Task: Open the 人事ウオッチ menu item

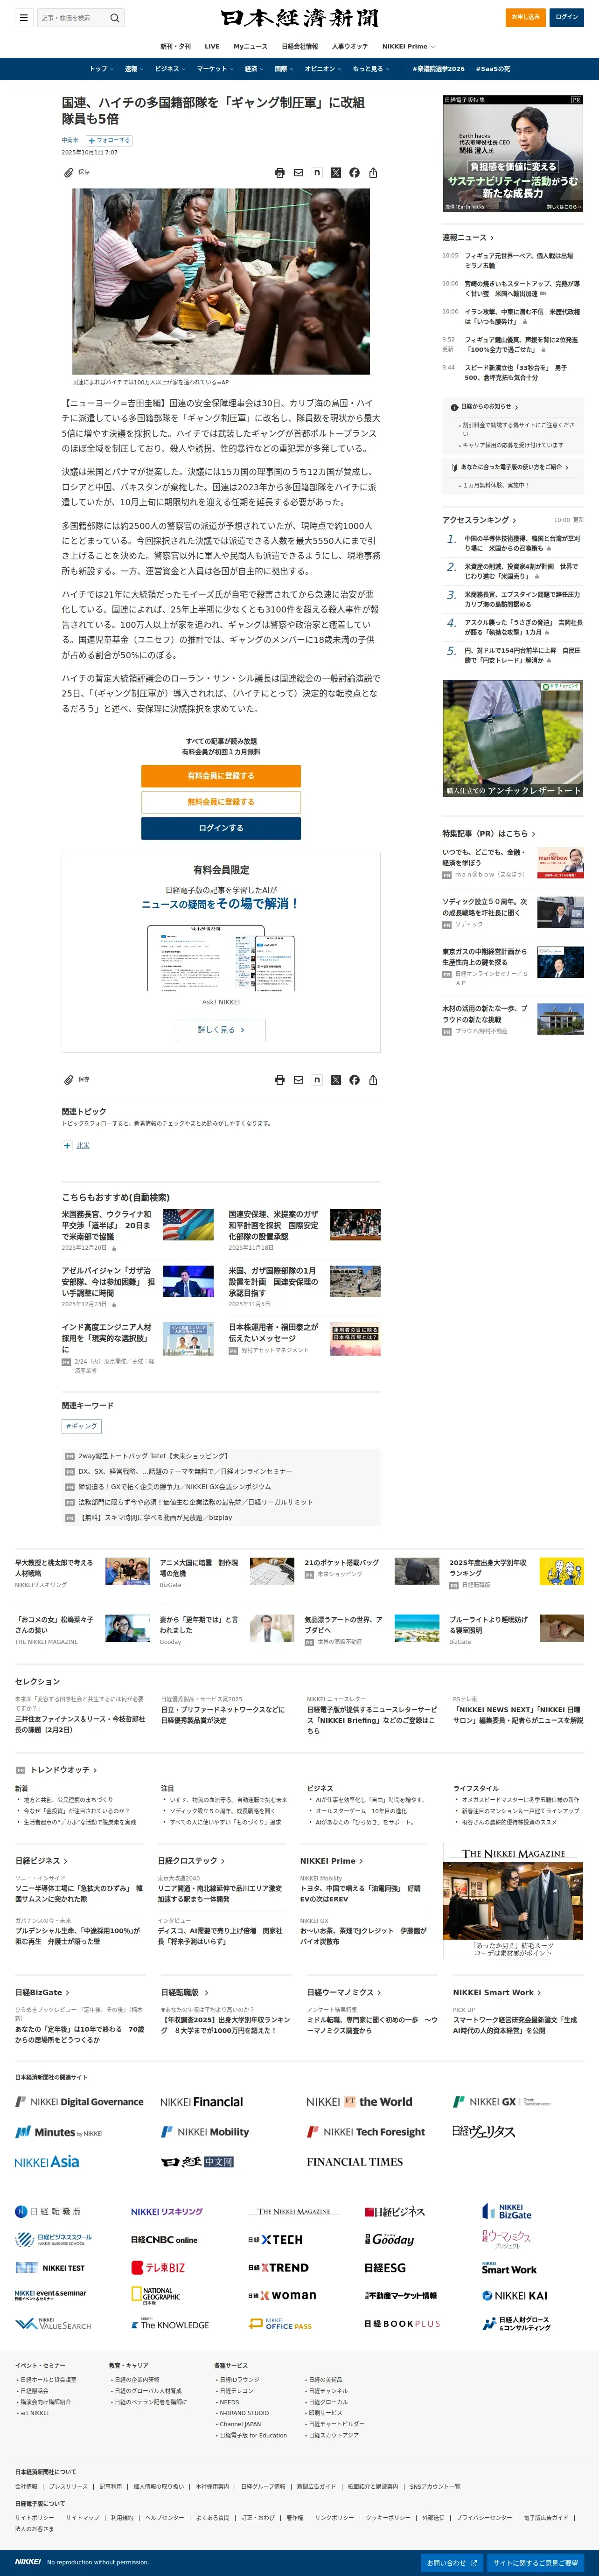Action: (x=349, y=46)
